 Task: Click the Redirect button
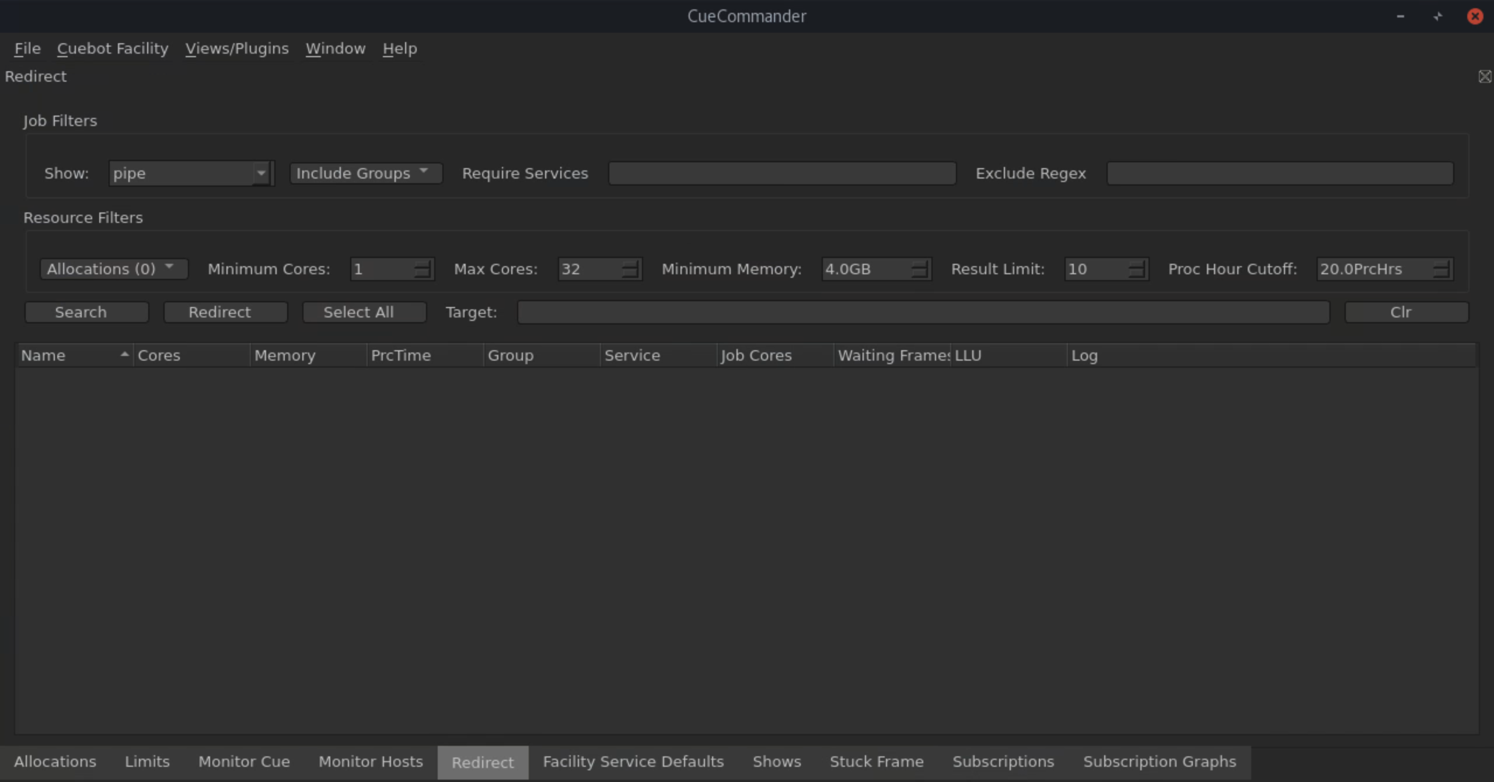(x=225, y=312)
